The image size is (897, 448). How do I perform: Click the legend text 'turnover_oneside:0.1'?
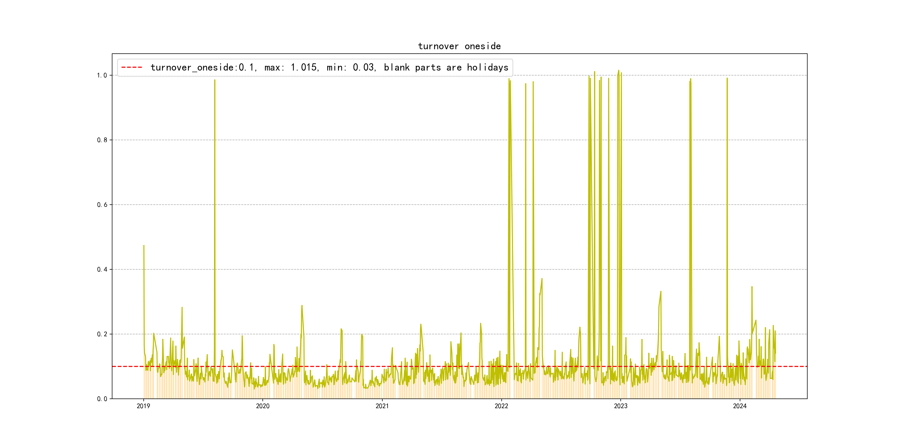202,67
